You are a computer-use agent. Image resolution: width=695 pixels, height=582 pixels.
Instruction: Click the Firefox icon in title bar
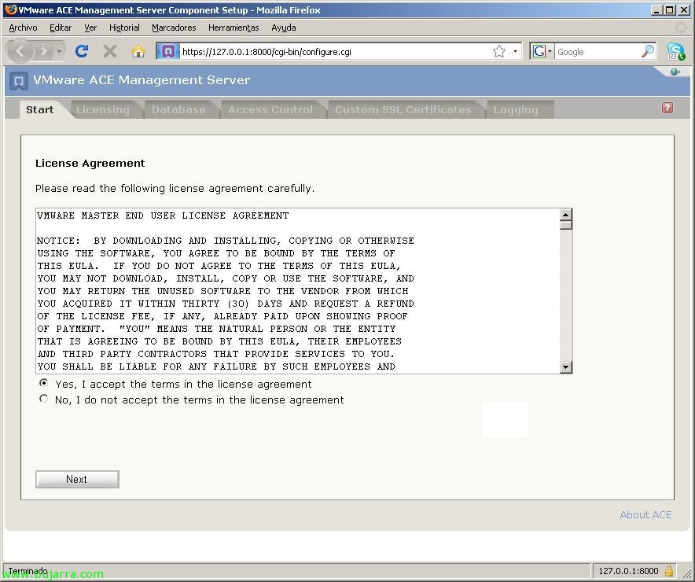click(11, 9)
